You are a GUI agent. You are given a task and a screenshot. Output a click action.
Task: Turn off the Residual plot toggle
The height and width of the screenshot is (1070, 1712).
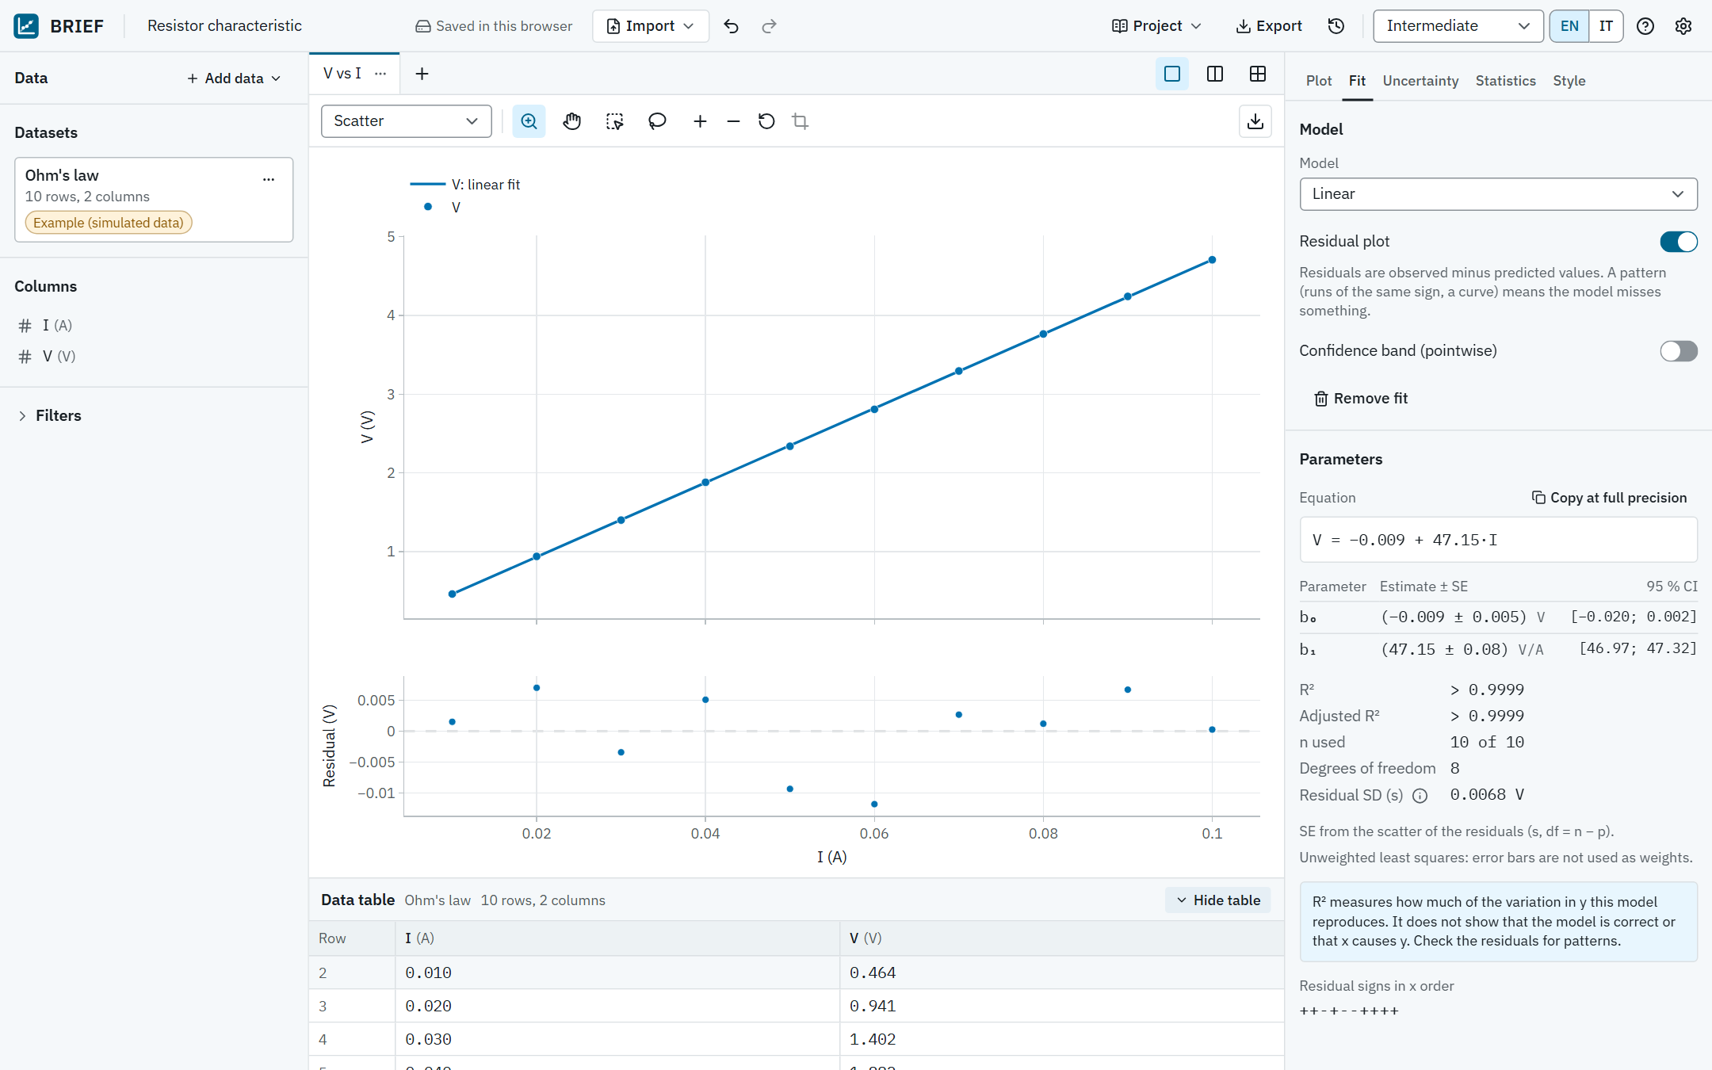(1679, 242)
